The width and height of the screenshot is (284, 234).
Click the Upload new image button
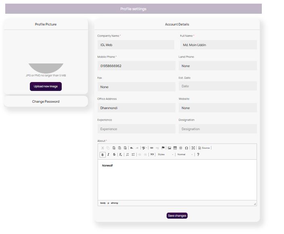[x=46, y=86]
